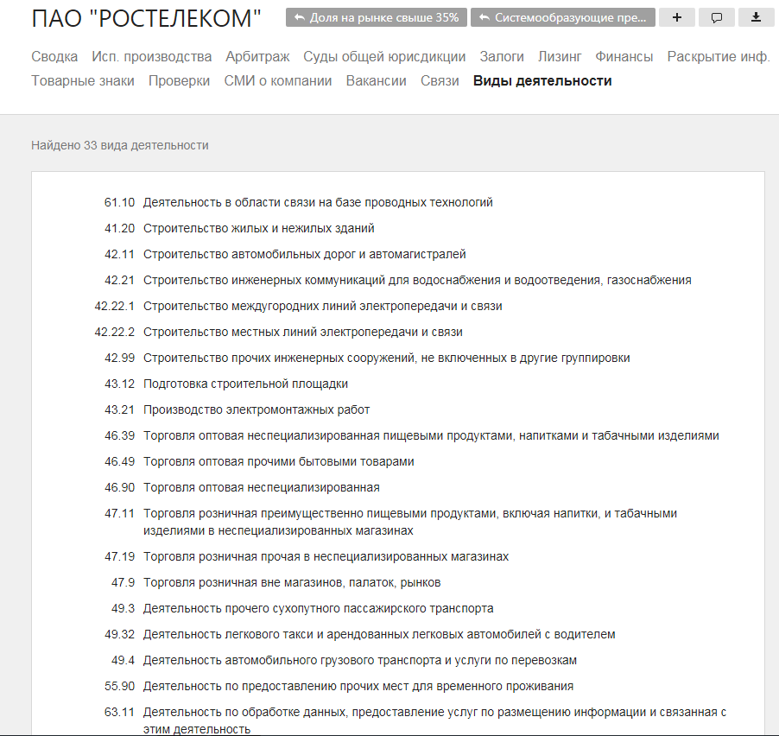The height and width of the screenshot is (736, 779).
Task: Go back to 'Системообразующие пре...' list
Action: [563, 17]
